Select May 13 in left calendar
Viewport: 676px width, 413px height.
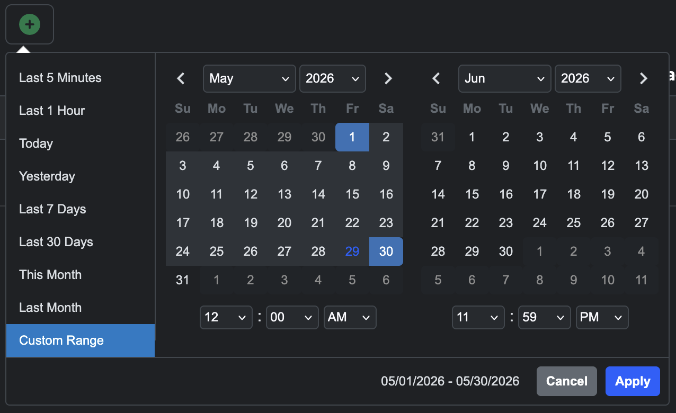point(284,194)
